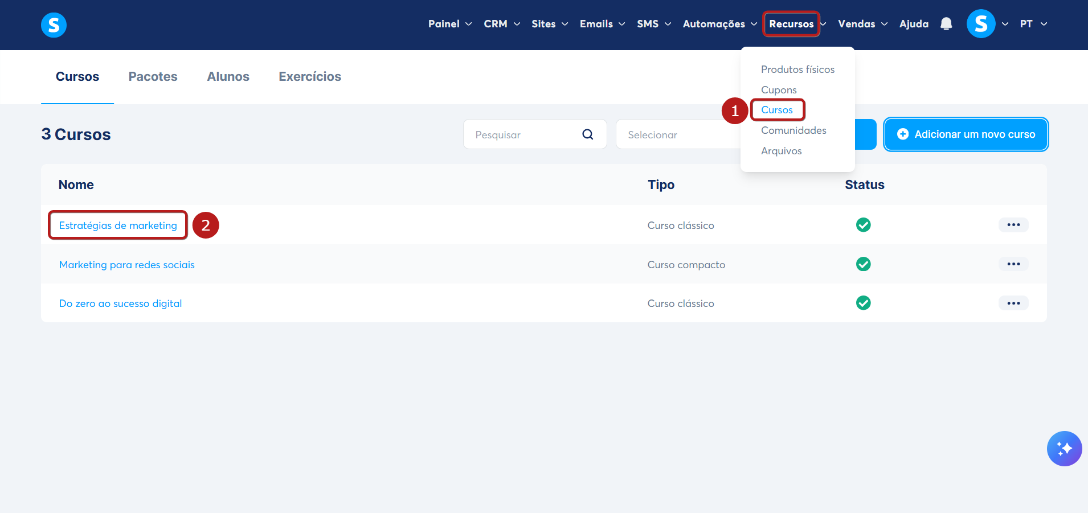Click Adicionar um novo curso button
This screenshot has height=513, width=1088.
pyautogui.click(x=966, y=134)
